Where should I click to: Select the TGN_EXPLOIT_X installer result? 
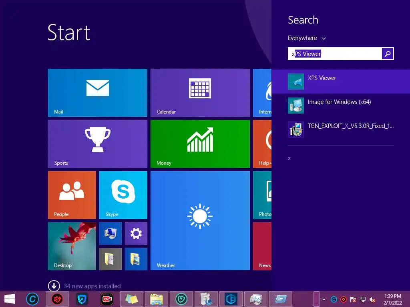coord(341,130)
